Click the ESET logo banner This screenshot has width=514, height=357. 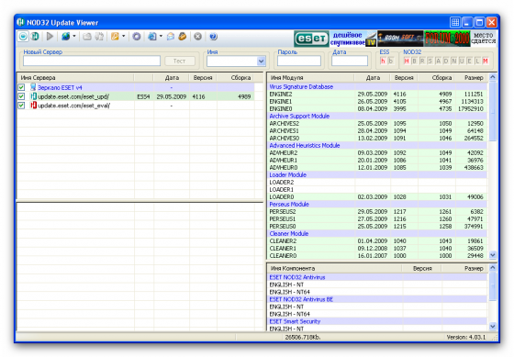coord(311,39)
